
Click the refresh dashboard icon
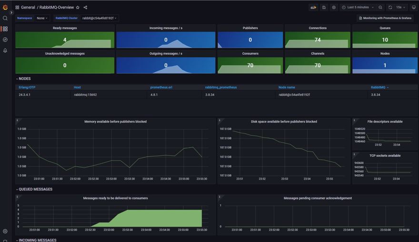390,8
